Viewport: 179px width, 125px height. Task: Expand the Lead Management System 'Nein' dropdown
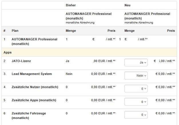[x=136, y=76]
